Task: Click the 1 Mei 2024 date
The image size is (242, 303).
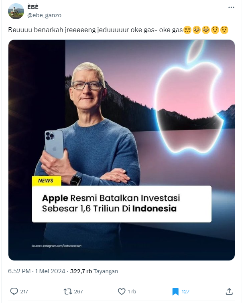Action: coord(50,271)
